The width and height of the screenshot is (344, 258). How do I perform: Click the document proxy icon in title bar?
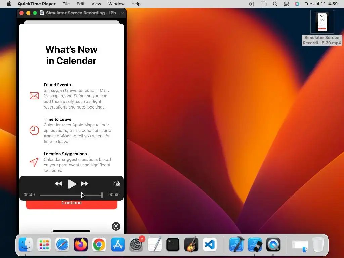click(42, 13)
